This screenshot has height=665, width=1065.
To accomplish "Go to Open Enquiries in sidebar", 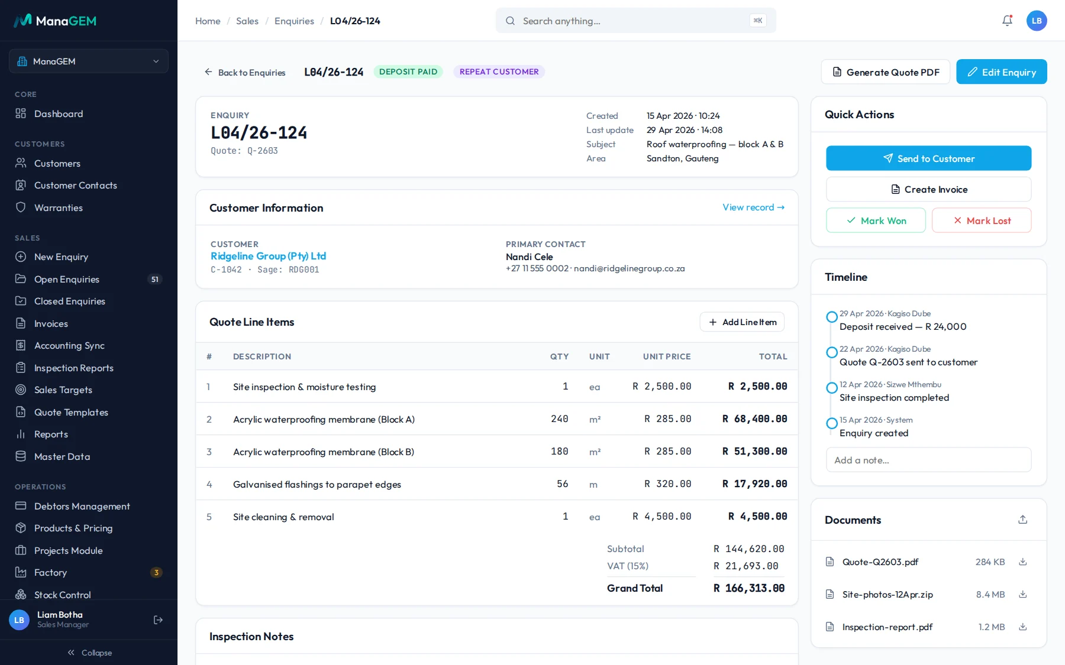I will [89, 279].
